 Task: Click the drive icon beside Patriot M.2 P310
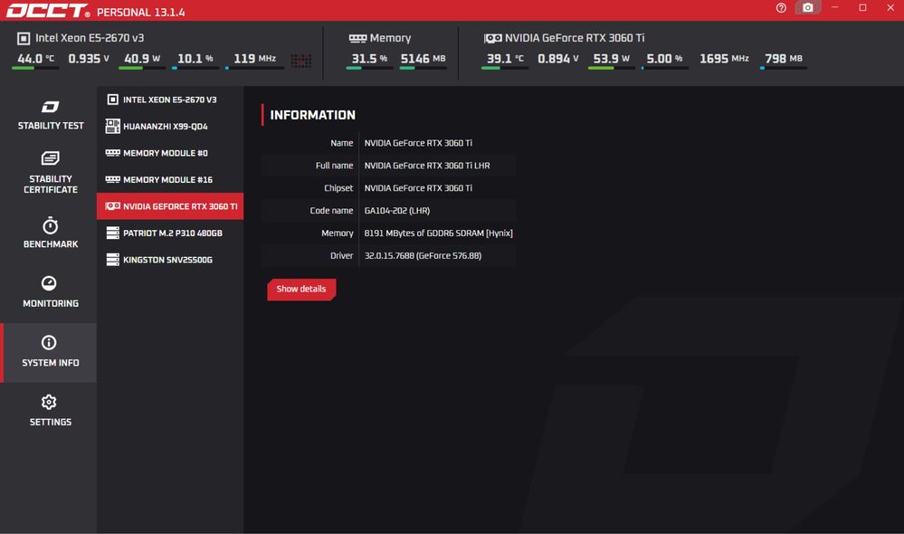click(x=113, y=233)
